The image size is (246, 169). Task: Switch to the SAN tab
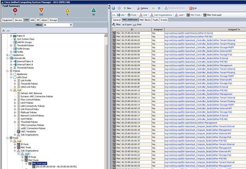click(32, 20)
